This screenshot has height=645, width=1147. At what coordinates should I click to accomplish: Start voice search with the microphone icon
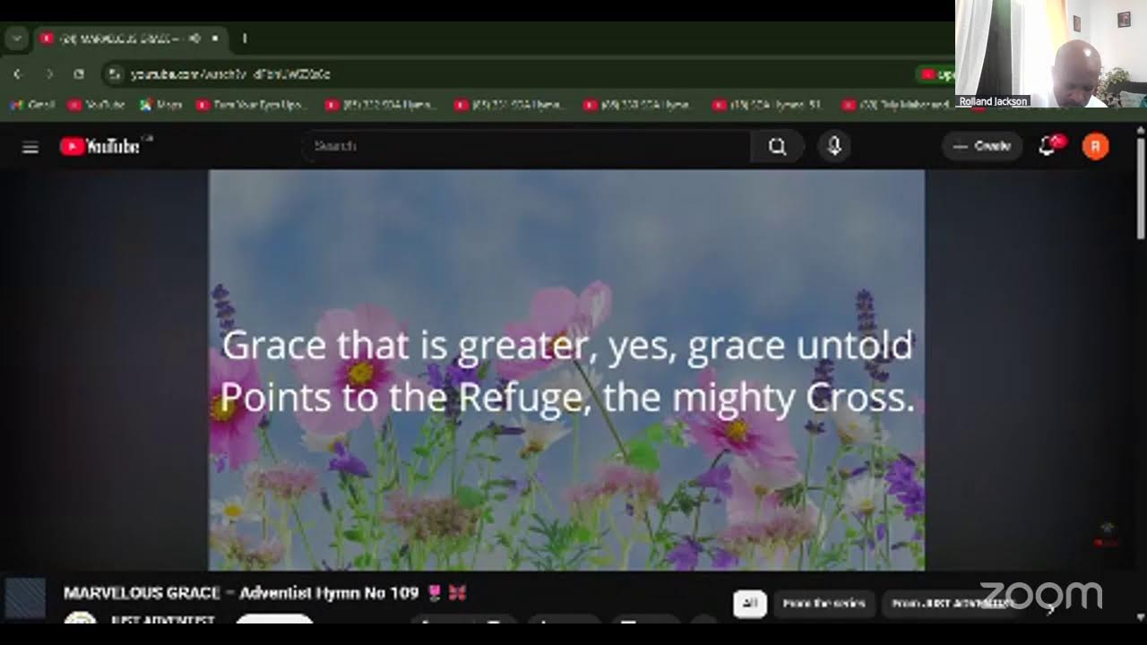point(834,146)
